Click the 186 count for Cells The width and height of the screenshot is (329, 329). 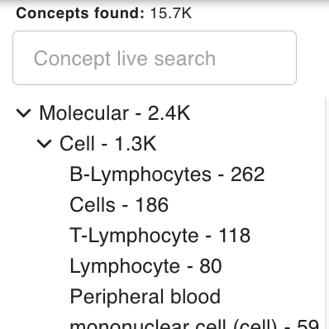152,205
